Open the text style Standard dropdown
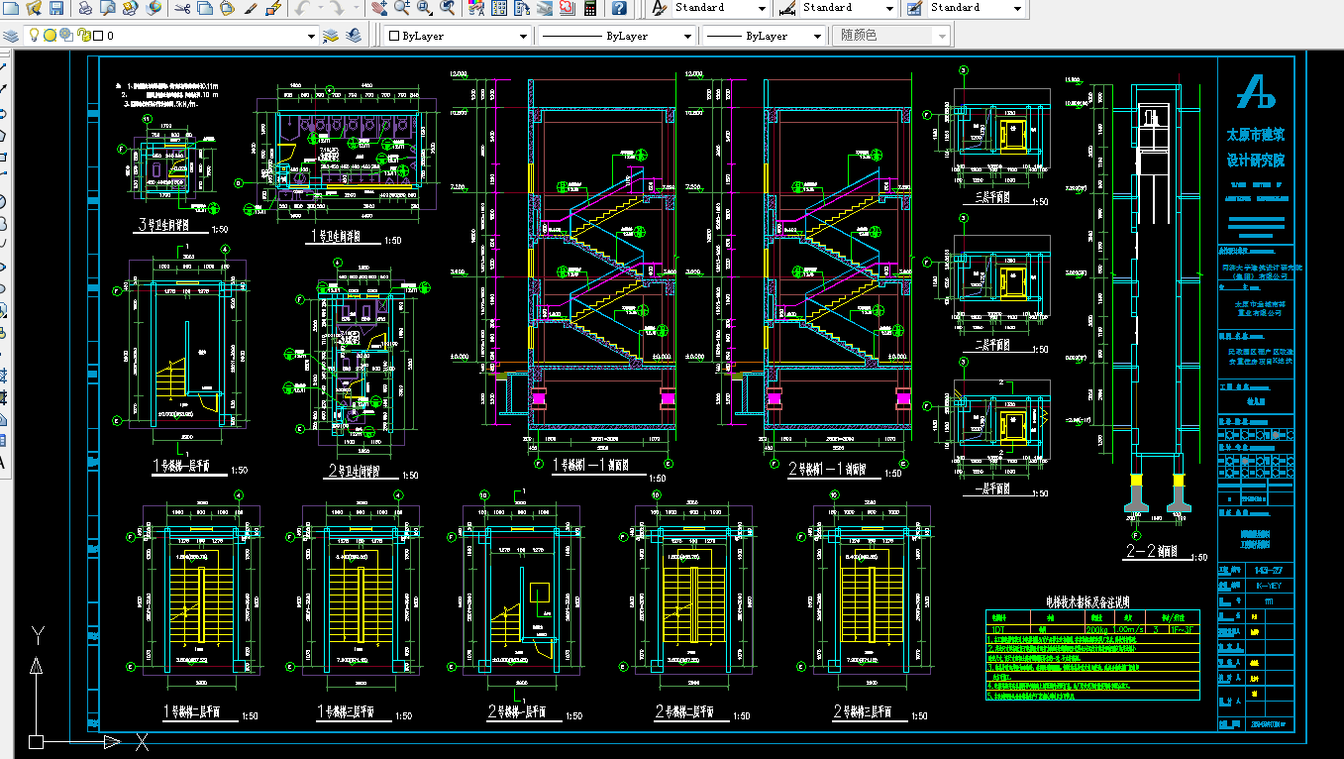The image size is (1344, 759). [x=720, y=8]
